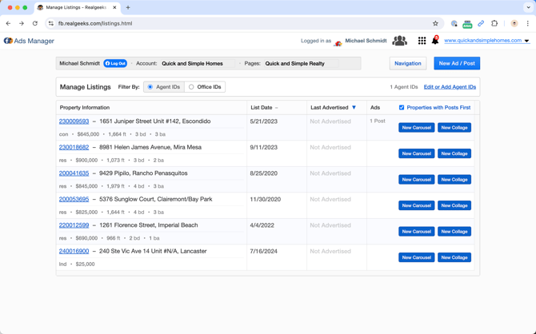Create New Collage for 5376 Sunglow Court
The image size is (536, 334).
point(454,205)
